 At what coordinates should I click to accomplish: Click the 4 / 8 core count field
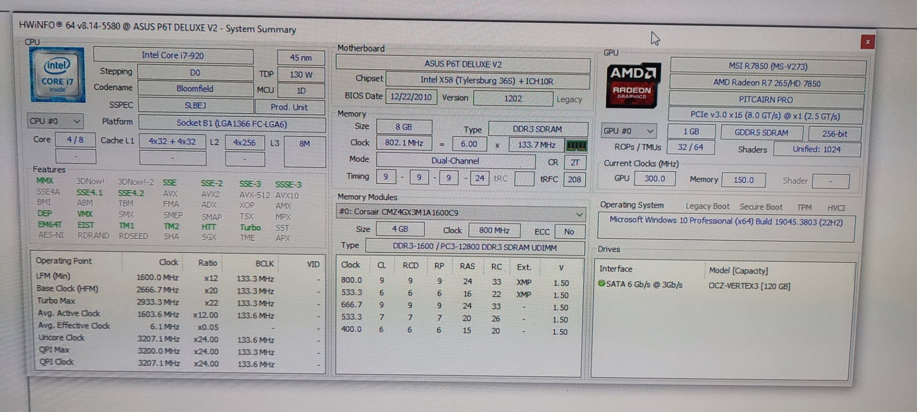(75, 140)
